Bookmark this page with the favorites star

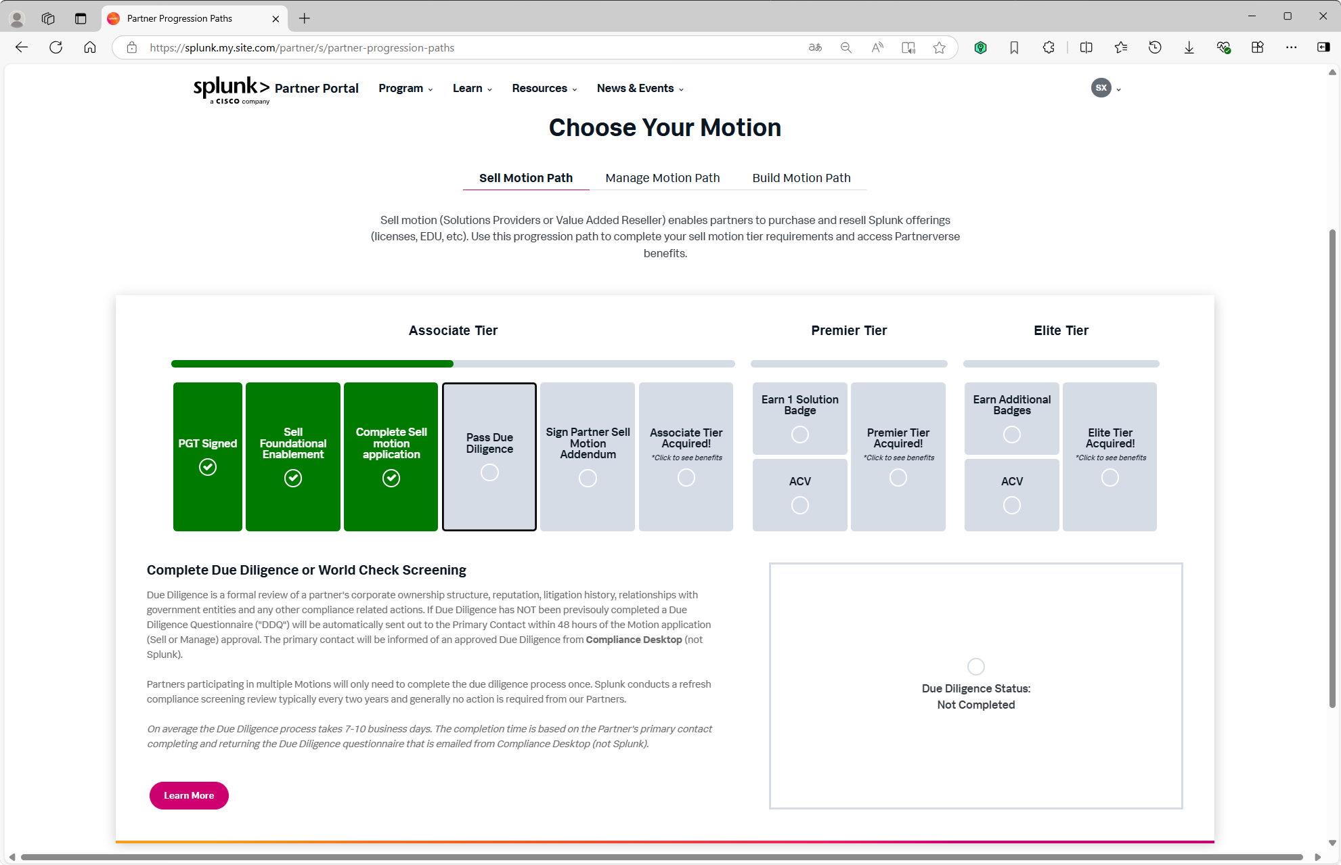[x=939, y=47]
